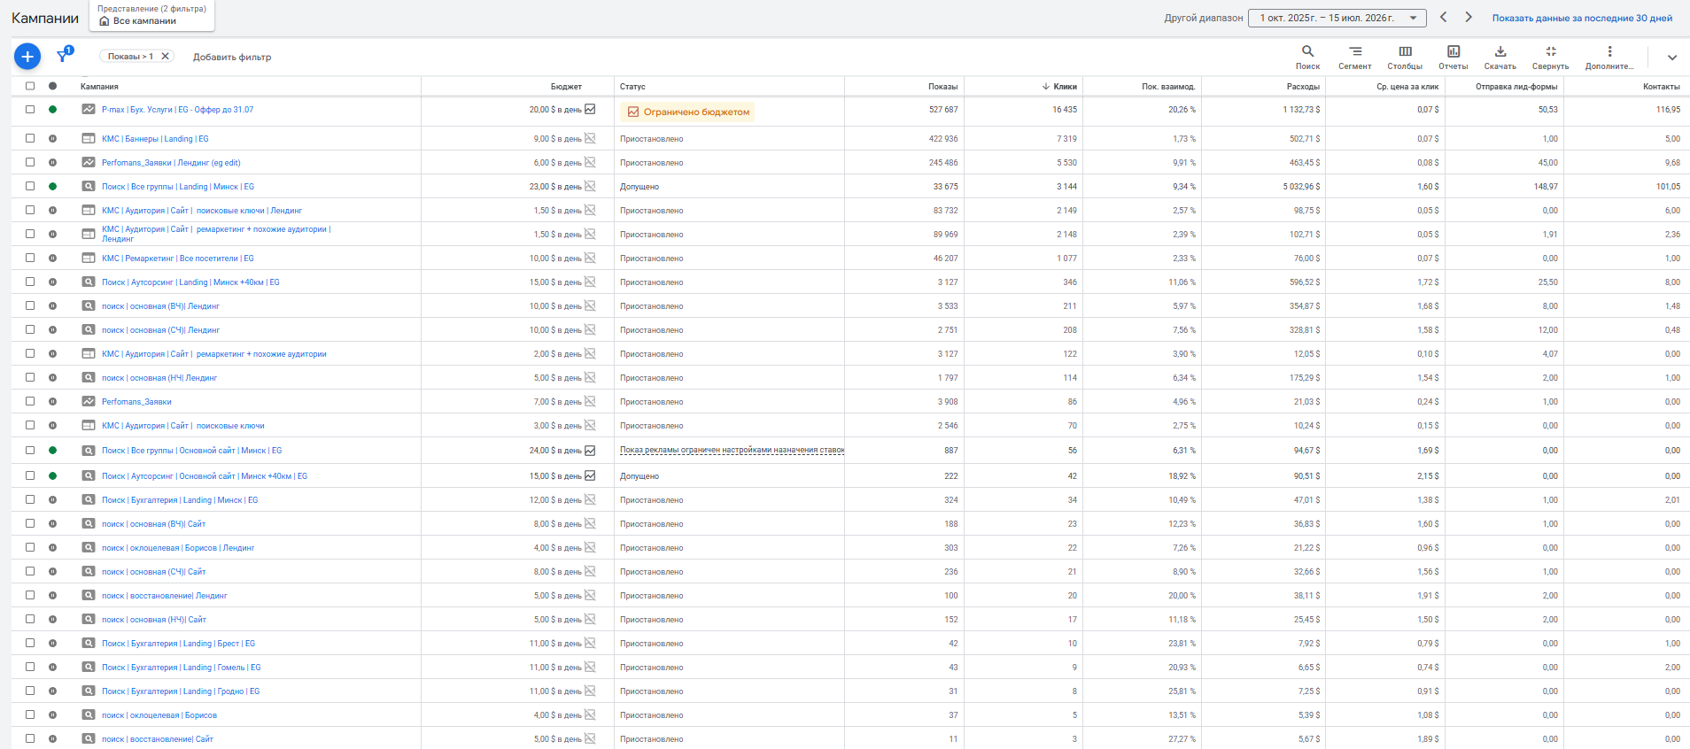This screenshot has height=749, width=1690.
Task: Sort by the Показы column header
Action: (942, 87)
